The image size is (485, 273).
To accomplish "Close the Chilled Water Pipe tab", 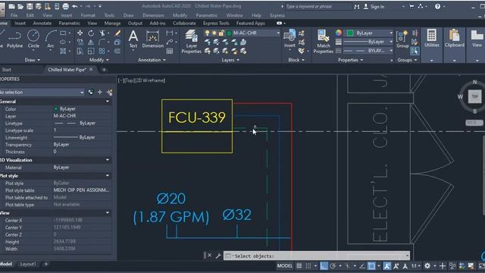I will pos(91,70).
